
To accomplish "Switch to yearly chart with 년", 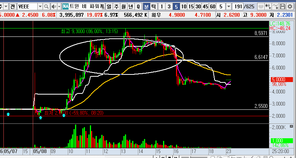I will click(x=131, y=7).
